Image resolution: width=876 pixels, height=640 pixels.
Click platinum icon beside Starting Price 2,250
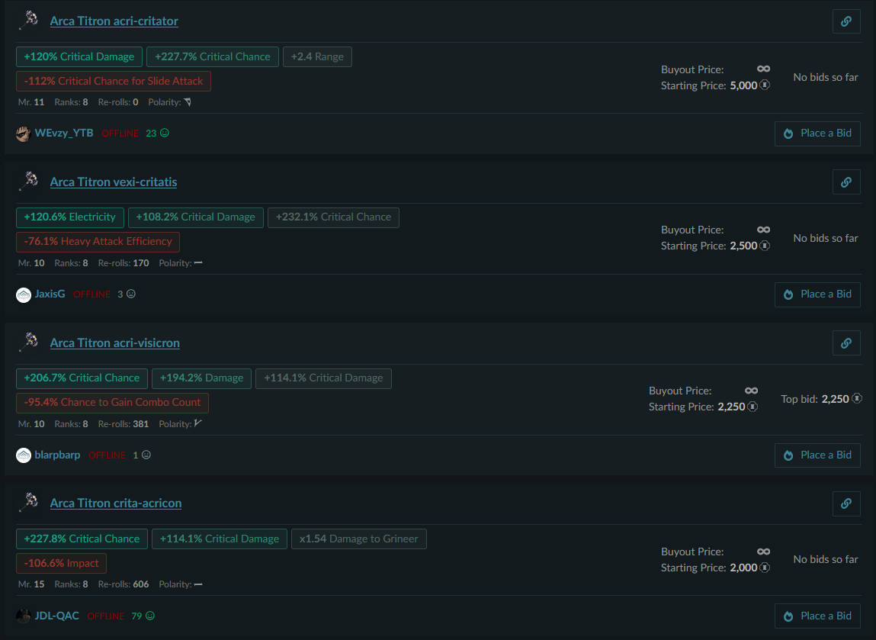(x=752, y=407)
